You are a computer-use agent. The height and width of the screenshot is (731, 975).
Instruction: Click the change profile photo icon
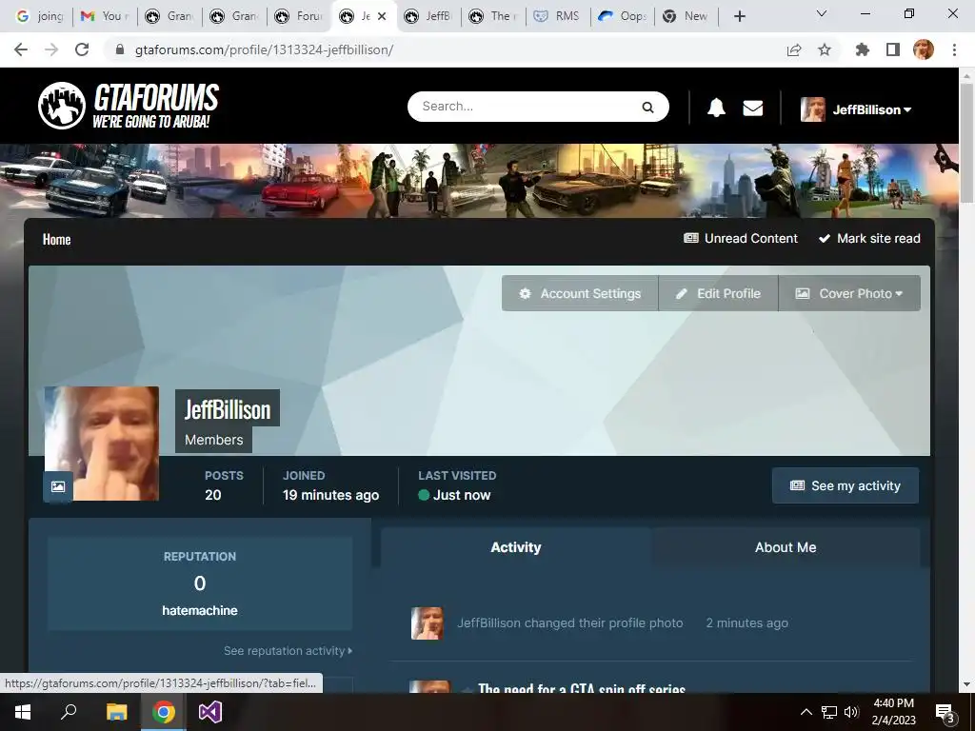[58, 486]
